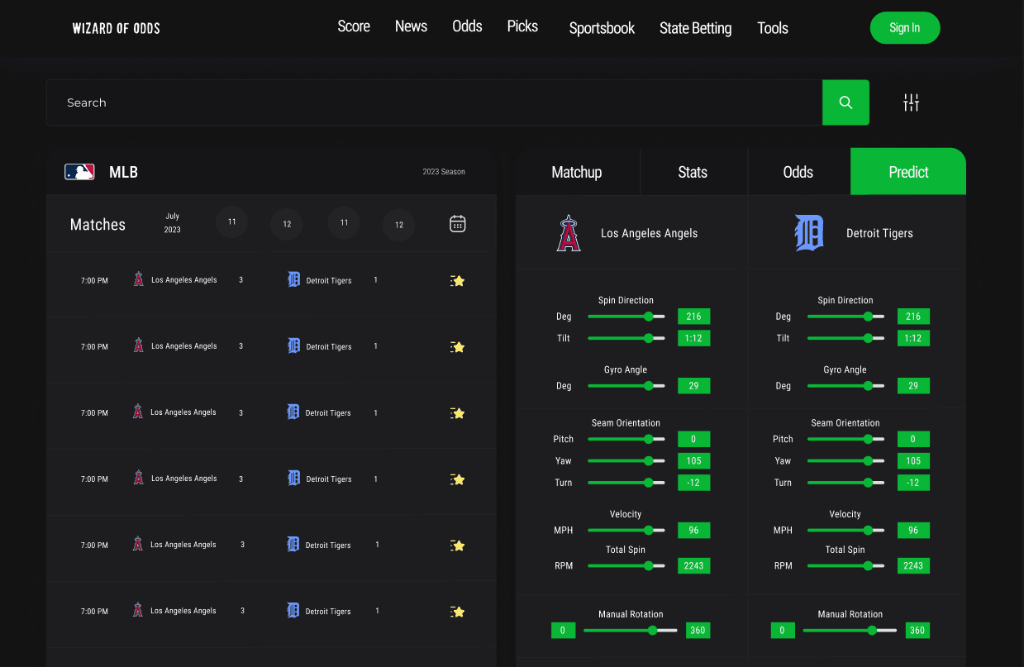Adjust Angels Total Spin RPM slider
This screenshot has width=1024, height=667.
point(626,566)
